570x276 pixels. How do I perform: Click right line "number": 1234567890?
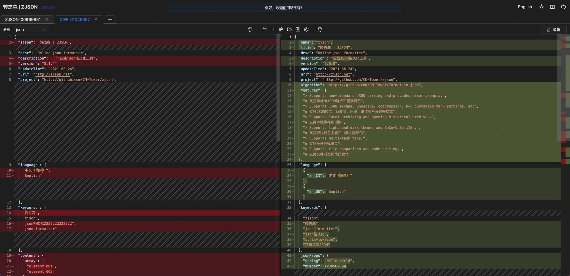click(325, 266)
